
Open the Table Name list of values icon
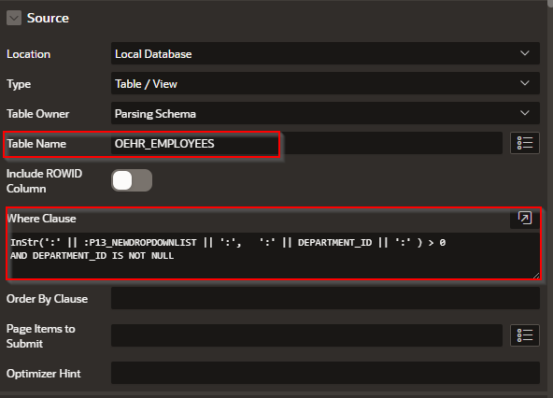pos(525,143)
